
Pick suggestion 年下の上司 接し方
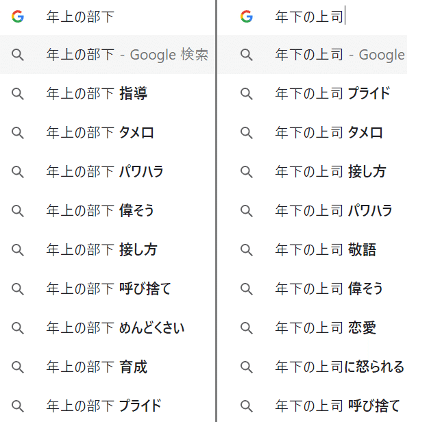click(330, 172)
